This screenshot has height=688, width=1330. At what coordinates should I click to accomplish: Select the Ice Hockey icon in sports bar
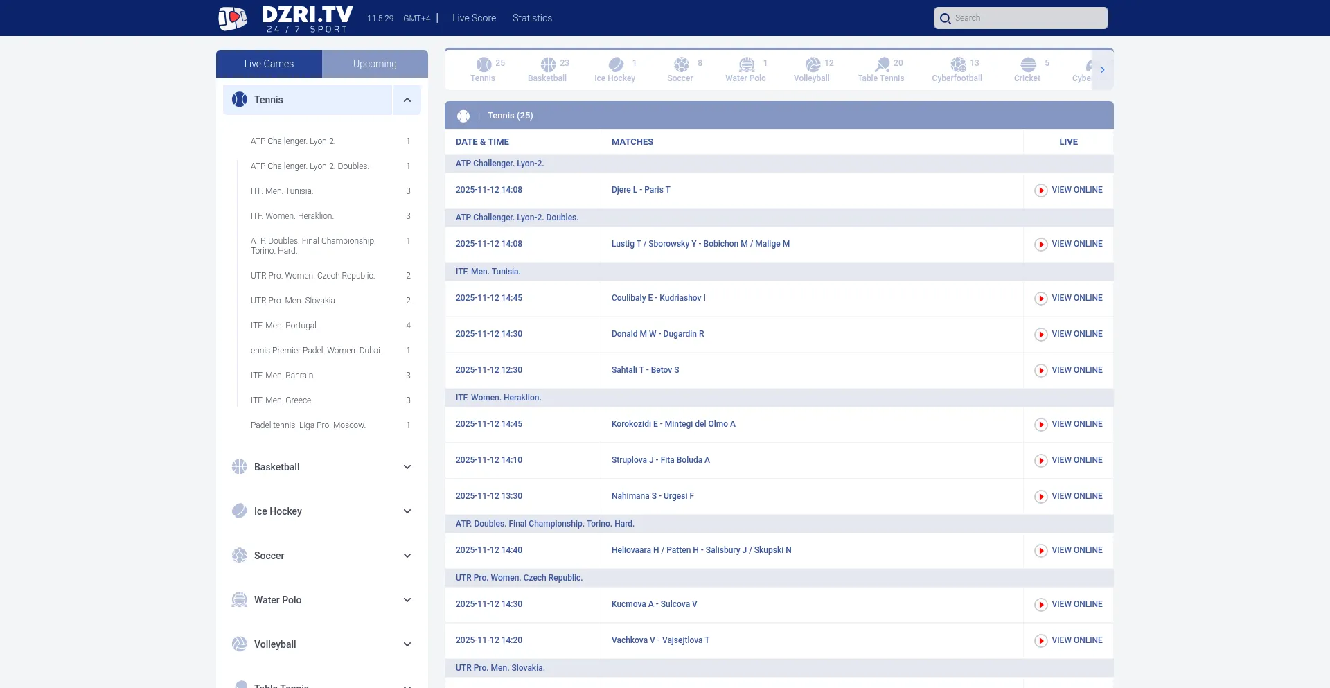[616, 65]
